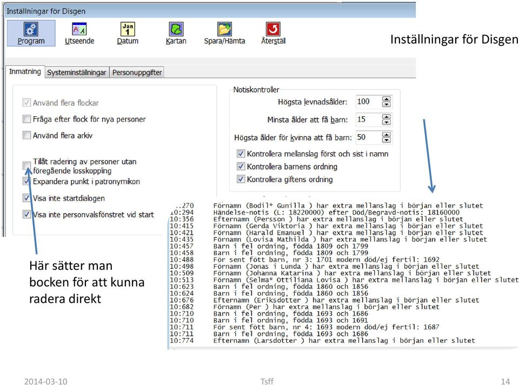This screenshot has width=519, height=385.
Task: Increase 'Minsta ålder att få barn' value
Action: pos(386,117)
